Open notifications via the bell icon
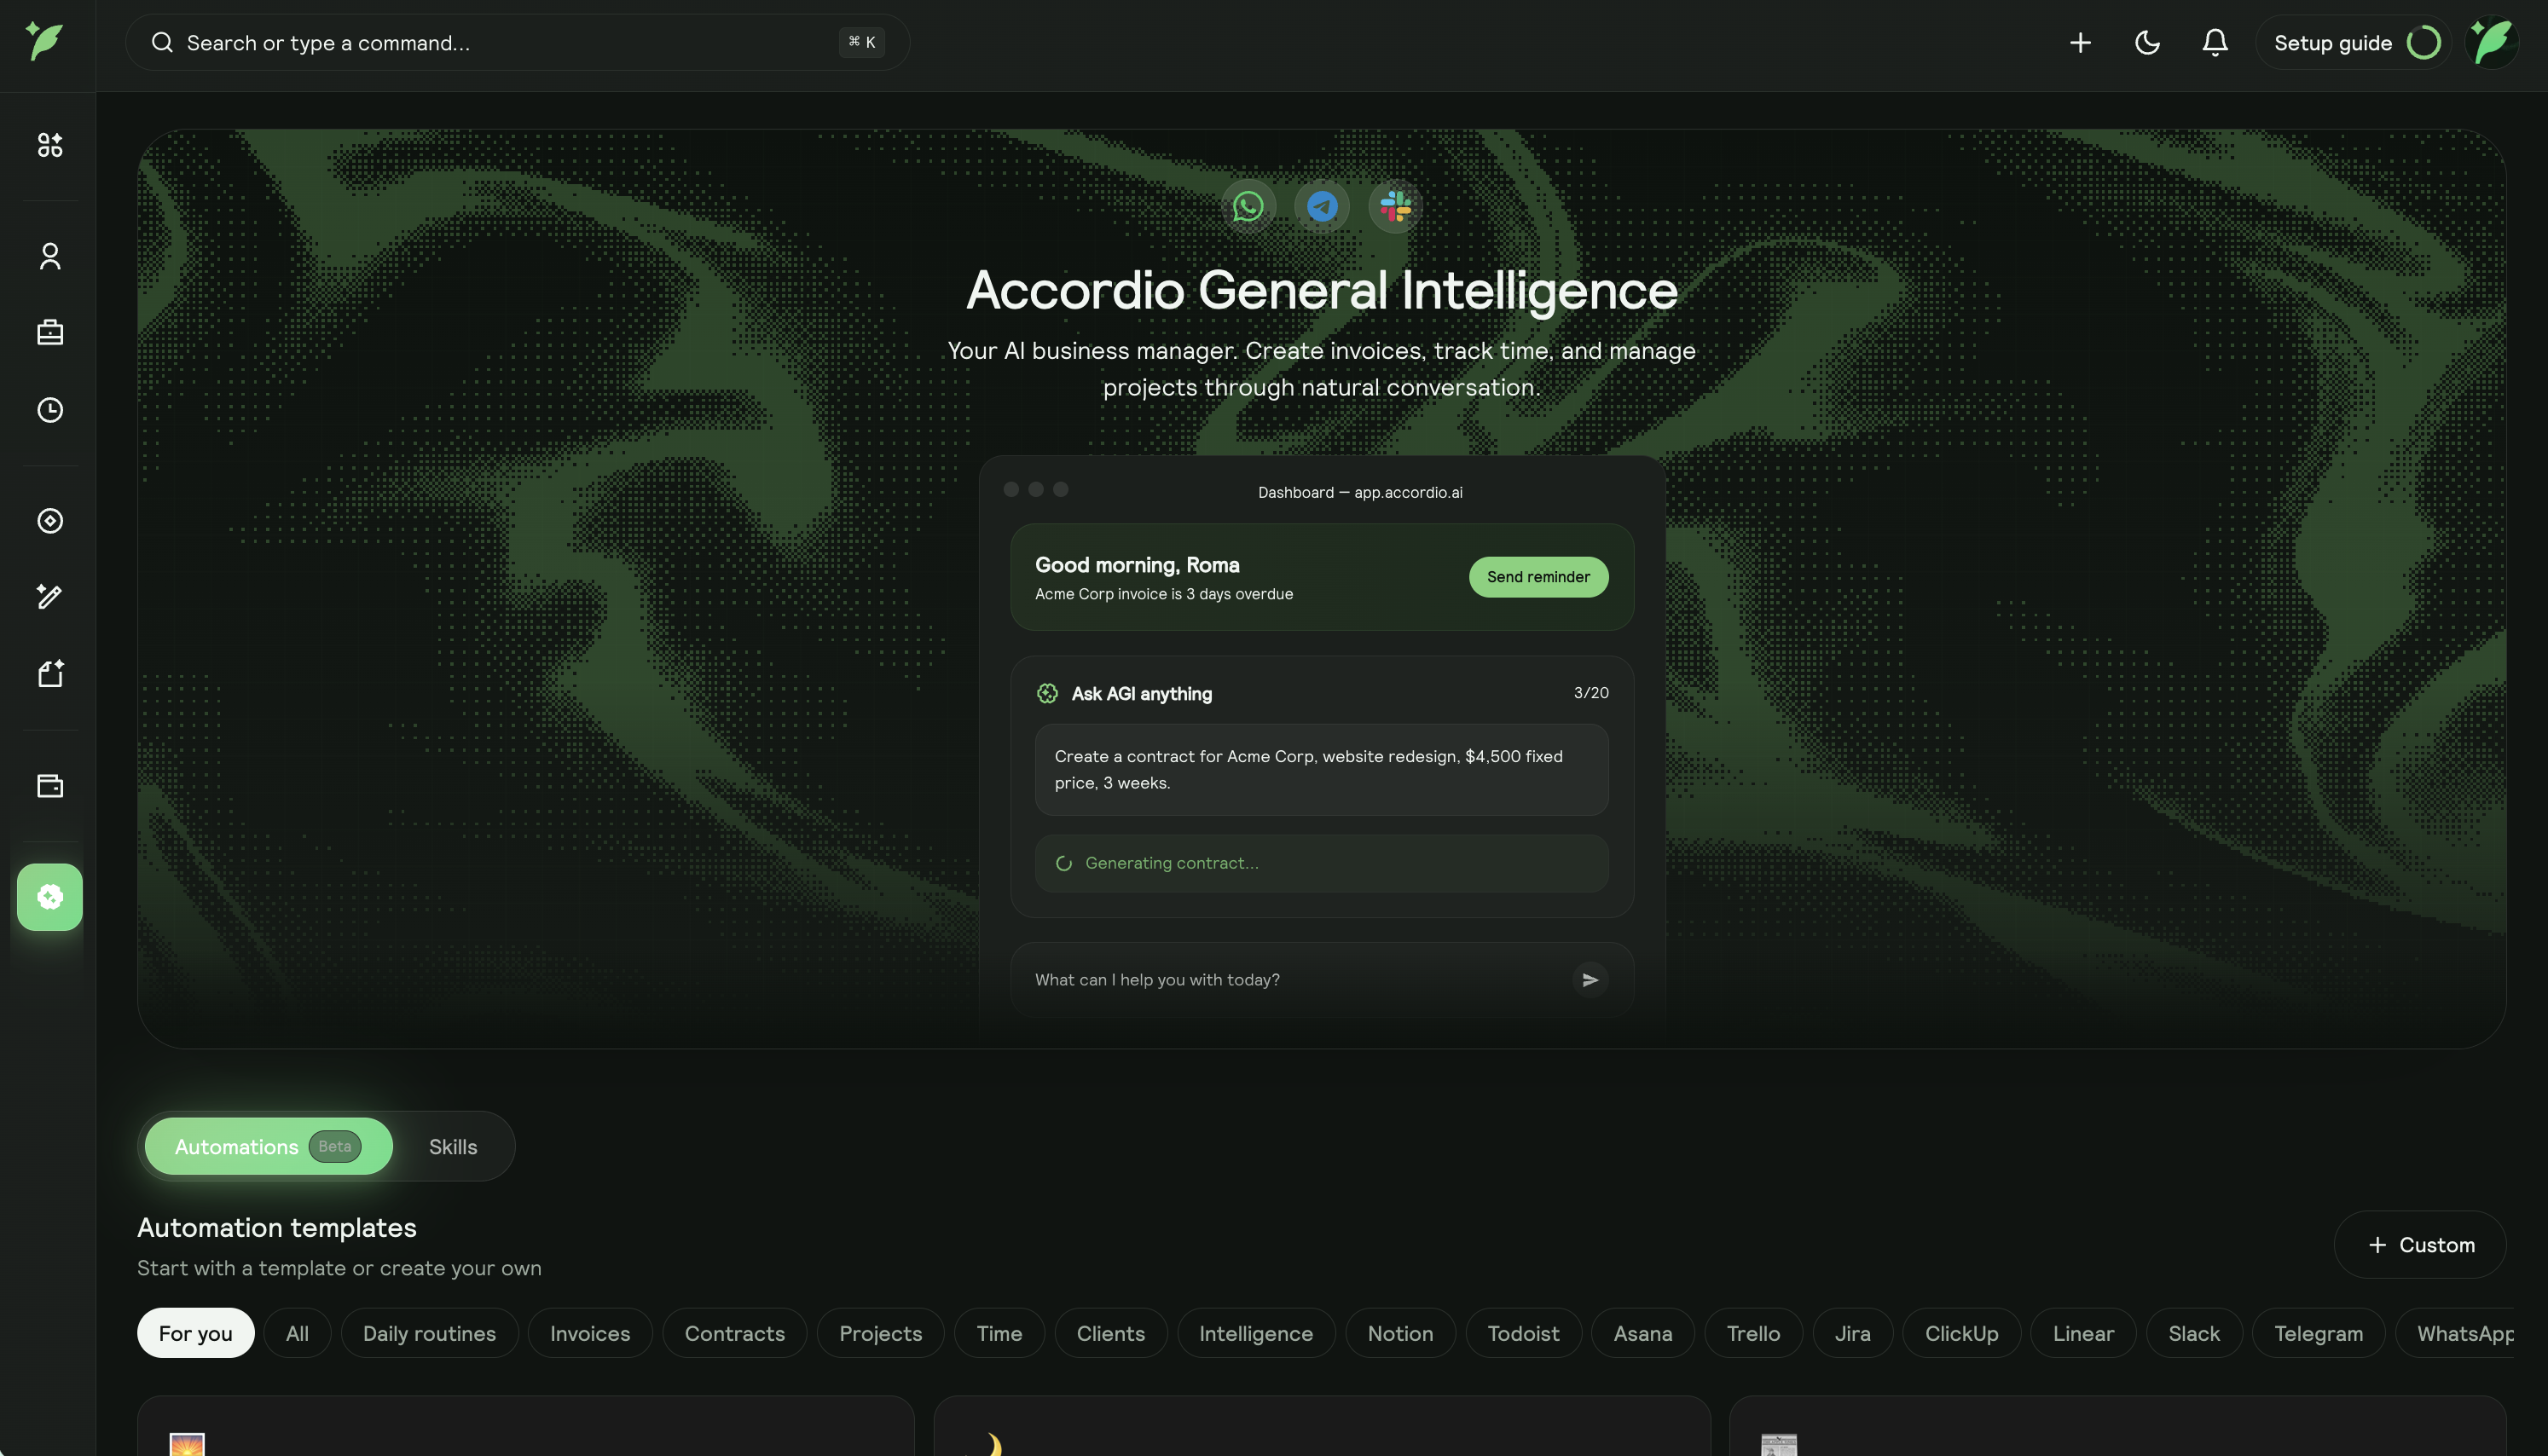Image resolution: width=2548 pixels, height=1456 pixels. pyautogui.click(x=2214, y=42)
